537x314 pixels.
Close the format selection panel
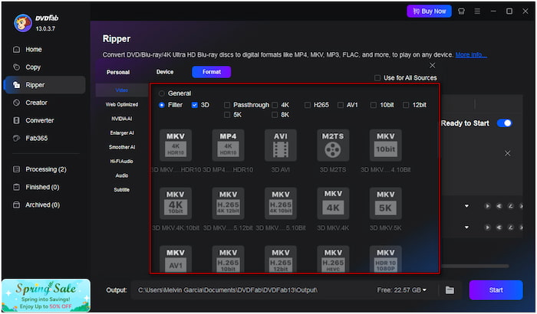[x=433, y=65]
